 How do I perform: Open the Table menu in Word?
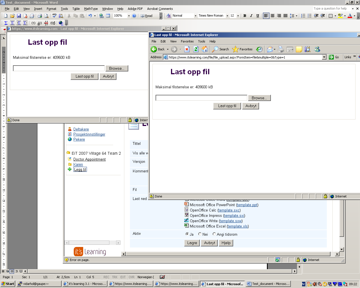[76, 9]
